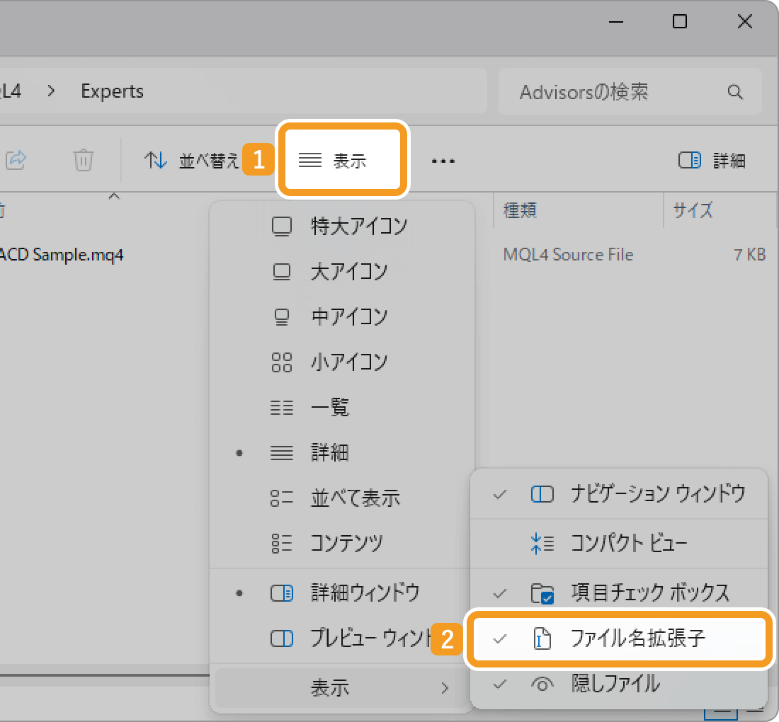Image resolution: width=779 pixels, height=722 pixels.
Task: Click the sort direction caret above column
Action: pyautogui.click(x=114, y=197)
